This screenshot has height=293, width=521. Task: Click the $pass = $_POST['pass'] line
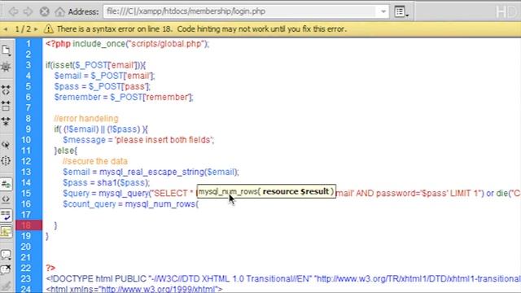pyautogui.click(x=103, y=86)
